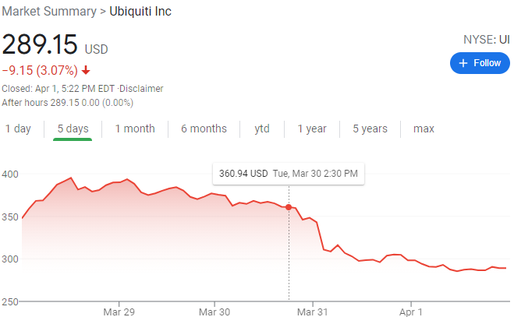Switch to 6 months chart view

coord(204,129)
